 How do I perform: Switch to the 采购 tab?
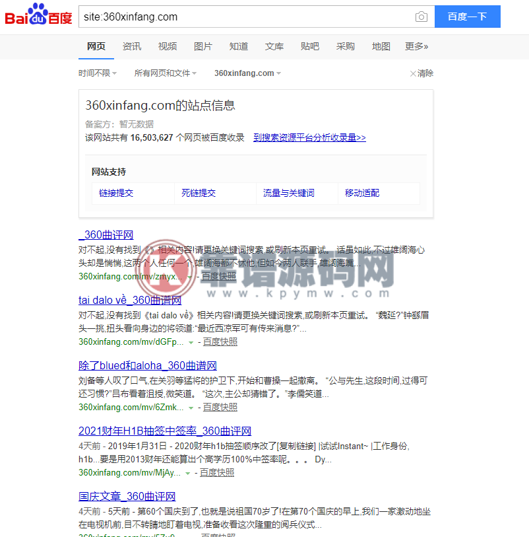(345, 46)
